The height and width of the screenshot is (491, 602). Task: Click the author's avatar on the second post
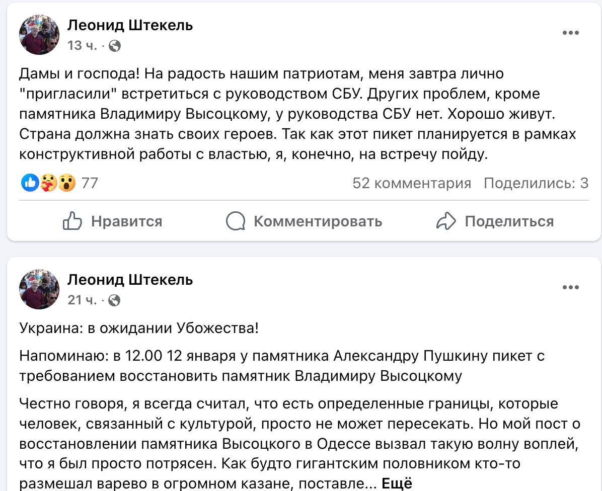[x=39, y=289]
